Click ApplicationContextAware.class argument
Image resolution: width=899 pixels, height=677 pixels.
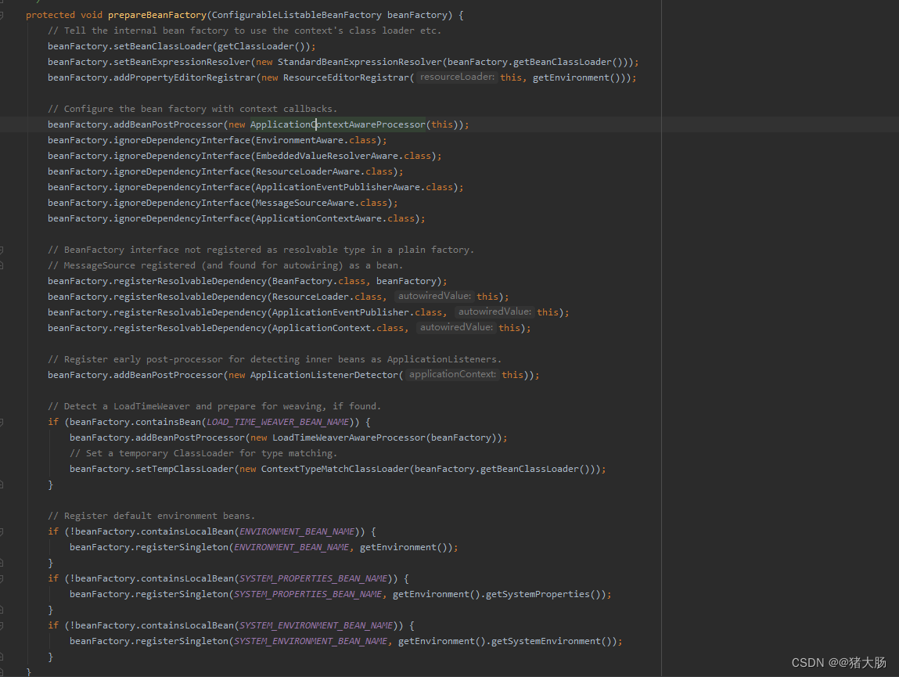pos(335,218)
